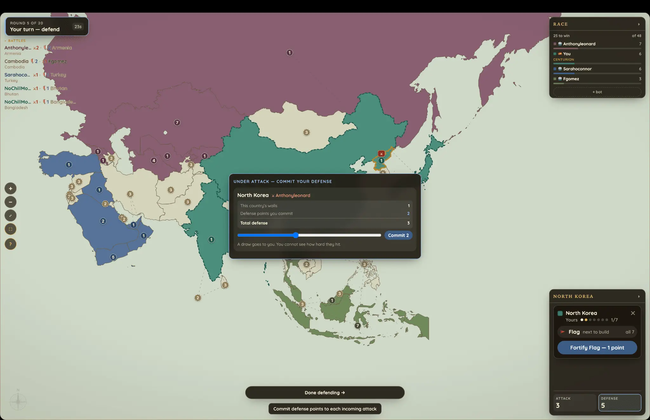Click the 3 marker in Mongolia

click(306, 132)
